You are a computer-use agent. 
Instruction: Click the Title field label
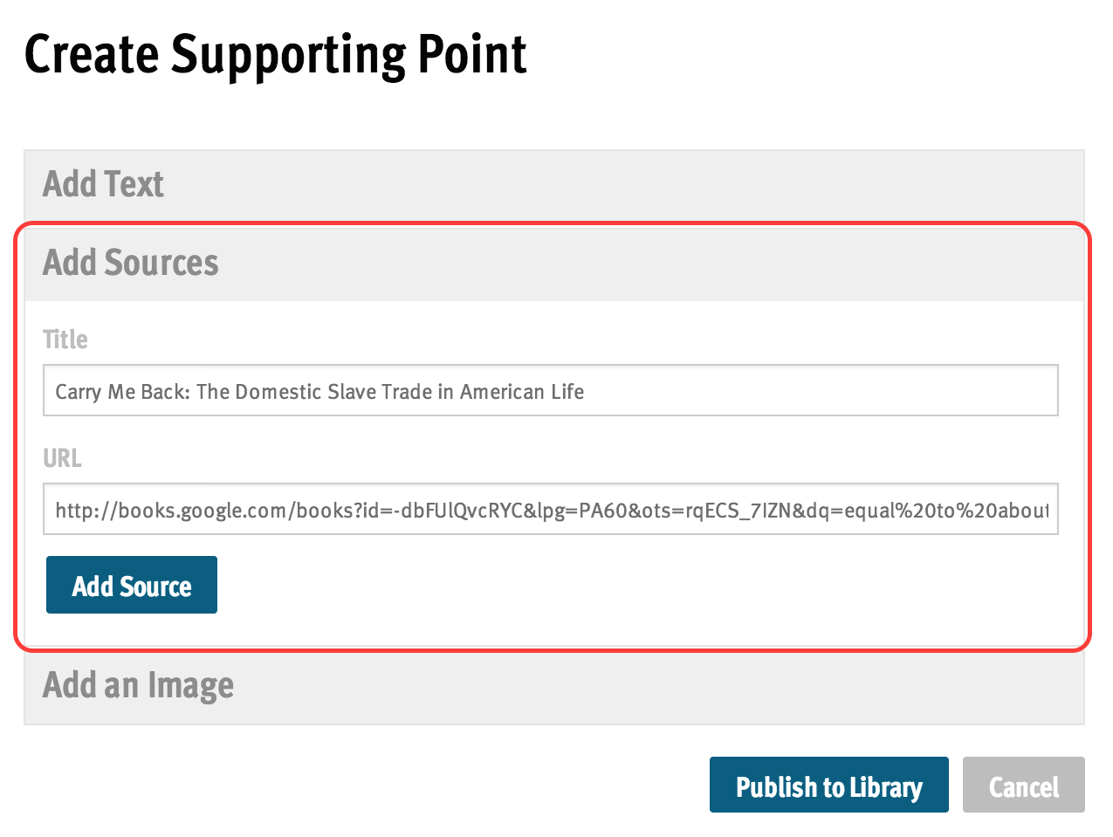click(65, 340)
